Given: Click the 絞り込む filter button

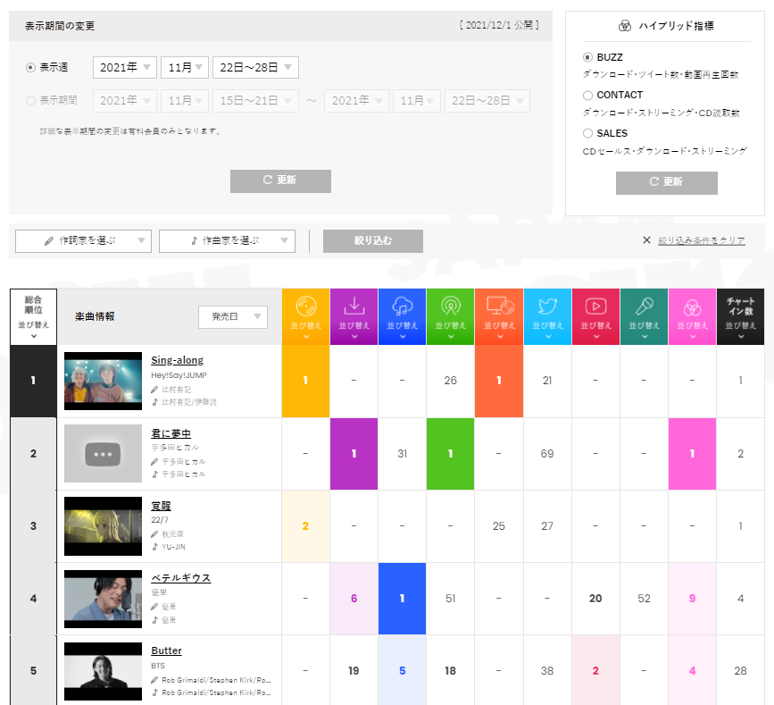Looking at the screenshot, I should coord(373,241).
